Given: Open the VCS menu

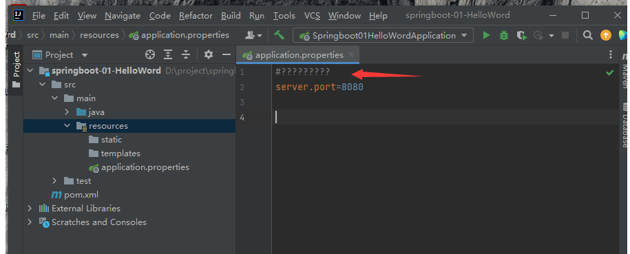Looking at the screenshot, I should coord(312,16).
